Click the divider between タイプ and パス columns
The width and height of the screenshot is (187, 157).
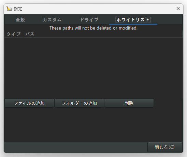(x=23, y=34)
